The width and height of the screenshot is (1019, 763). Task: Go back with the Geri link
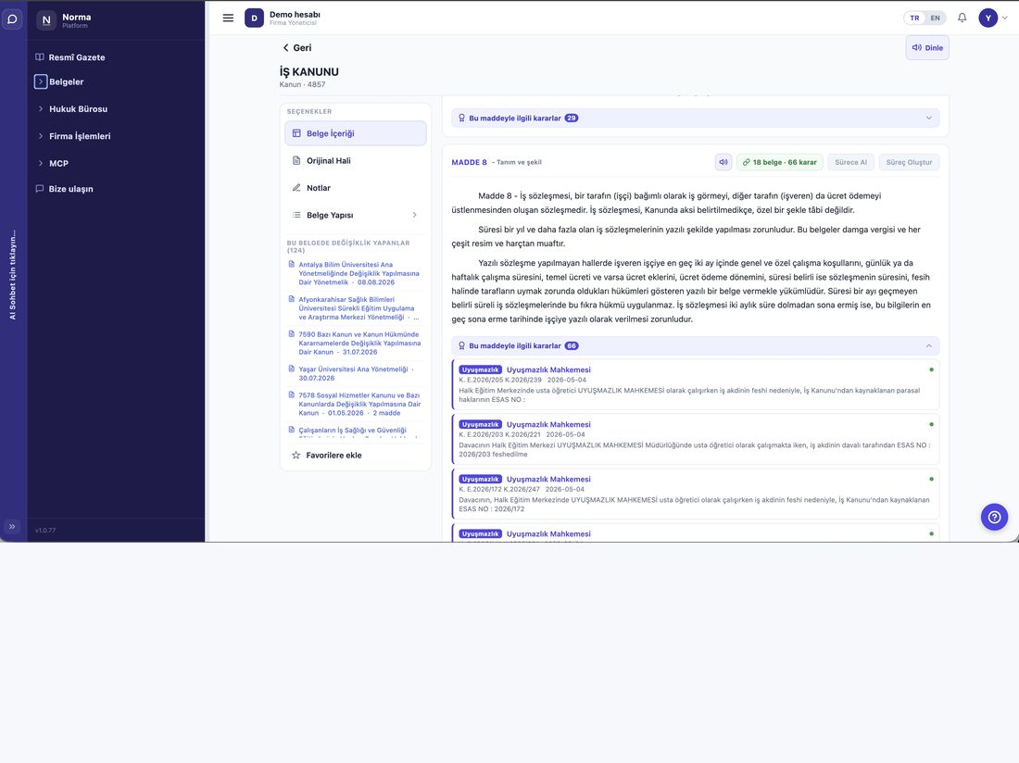[297, 48]
